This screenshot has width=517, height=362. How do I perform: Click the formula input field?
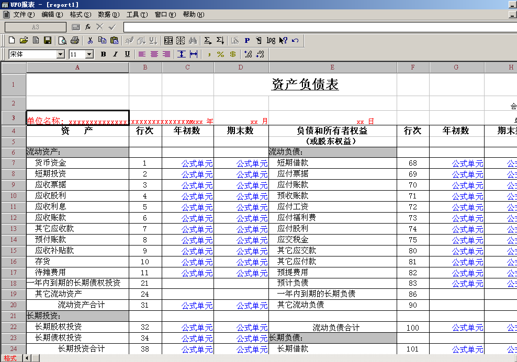point(320,27)
